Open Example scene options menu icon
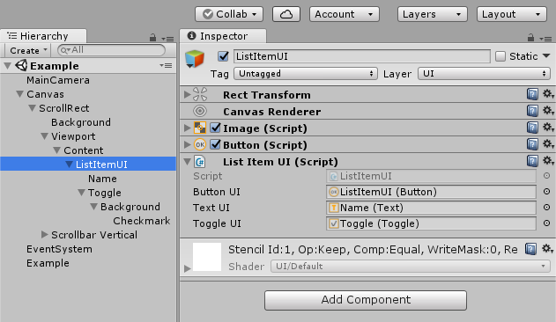The image size is (556, 322). (166, 65)
